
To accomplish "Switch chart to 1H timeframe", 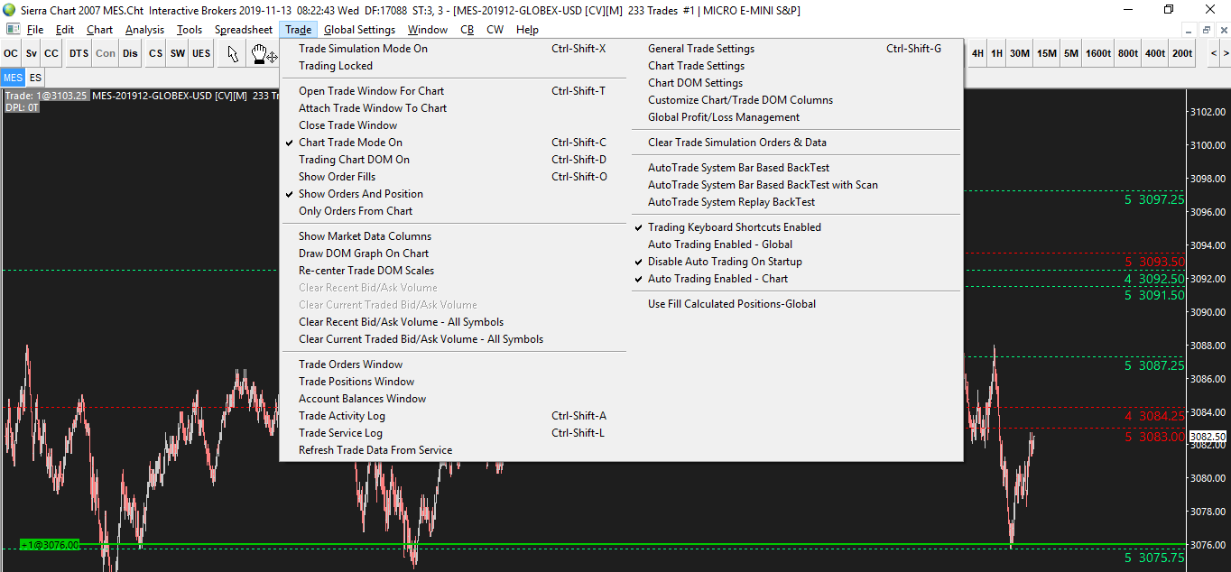I will (x=996, y=53).
